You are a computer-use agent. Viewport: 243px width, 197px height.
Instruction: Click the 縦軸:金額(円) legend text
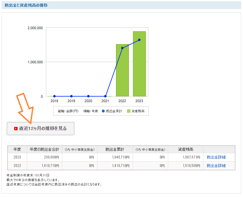[68, 111]
